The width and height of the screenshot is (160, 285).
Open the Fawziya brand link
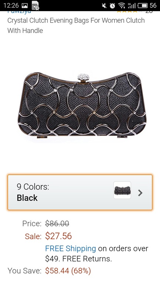[19, 12]
